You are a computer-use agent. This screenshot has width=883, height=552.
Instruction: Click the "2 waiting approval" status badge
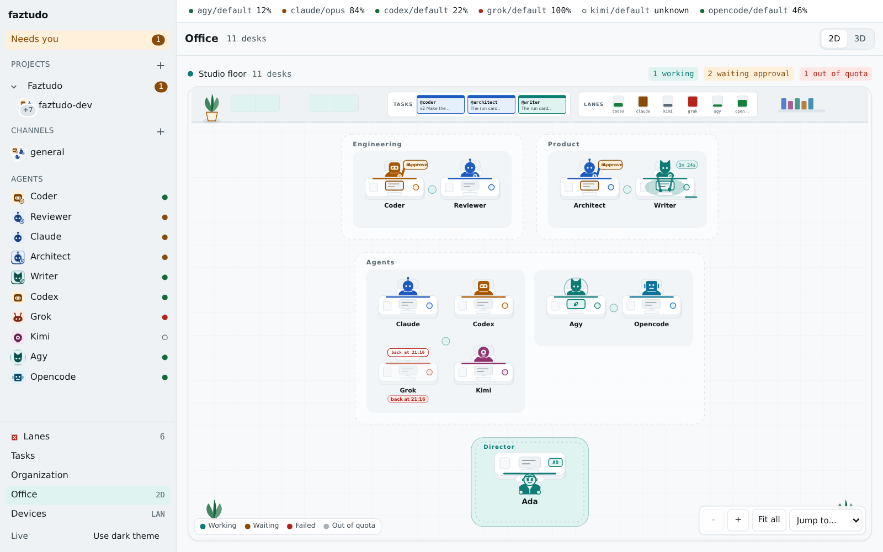point(748,74)
